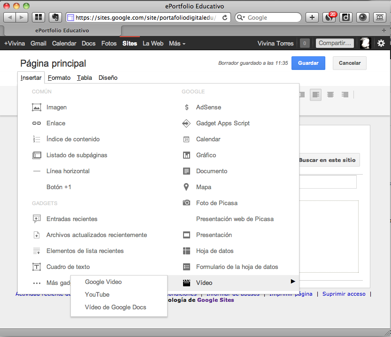Image resolution: width=391 pixels, height=337 pixels.
Task: Click the blue Guardar button
Action: pyautogui.click(x=308, y=63)
